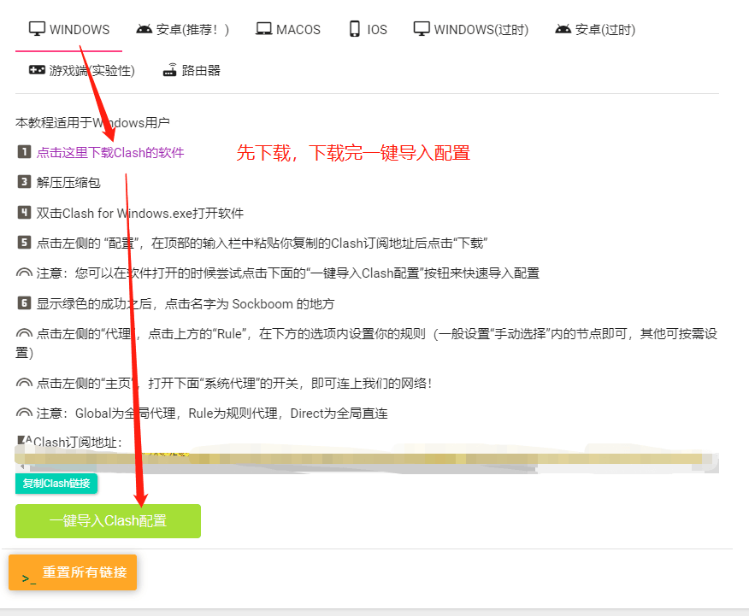Click the 一键导入Clash配置 button
The image size is (749, 616).
(x=108, y=521)
